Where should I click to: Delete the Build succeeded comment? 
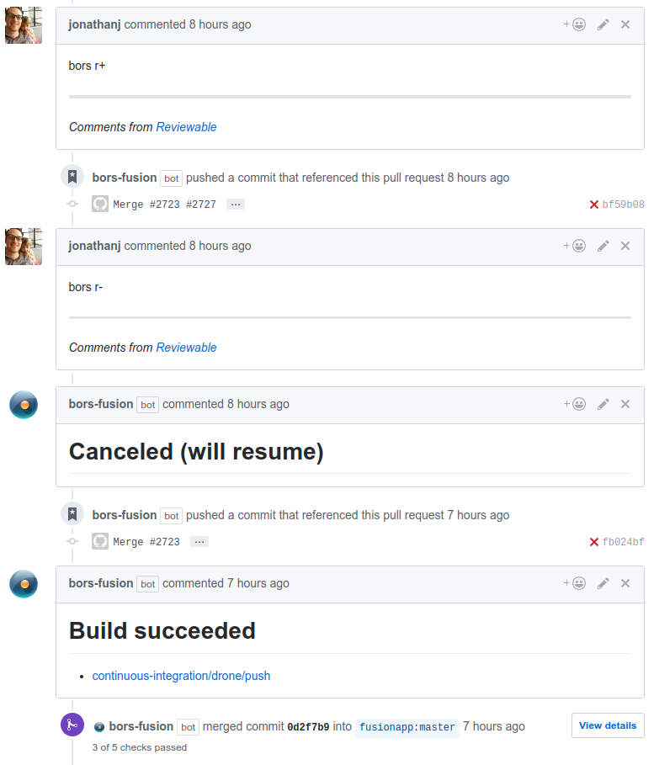625,583
